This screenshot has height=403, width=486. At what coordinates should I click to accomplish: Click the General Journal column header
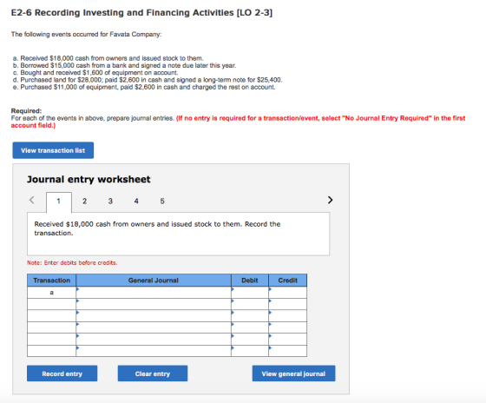click(x=154, y=281)
